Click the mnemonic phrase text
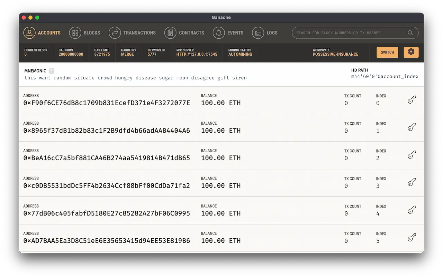Viewport: 443px width, 278px height. [x=135, y=78]
